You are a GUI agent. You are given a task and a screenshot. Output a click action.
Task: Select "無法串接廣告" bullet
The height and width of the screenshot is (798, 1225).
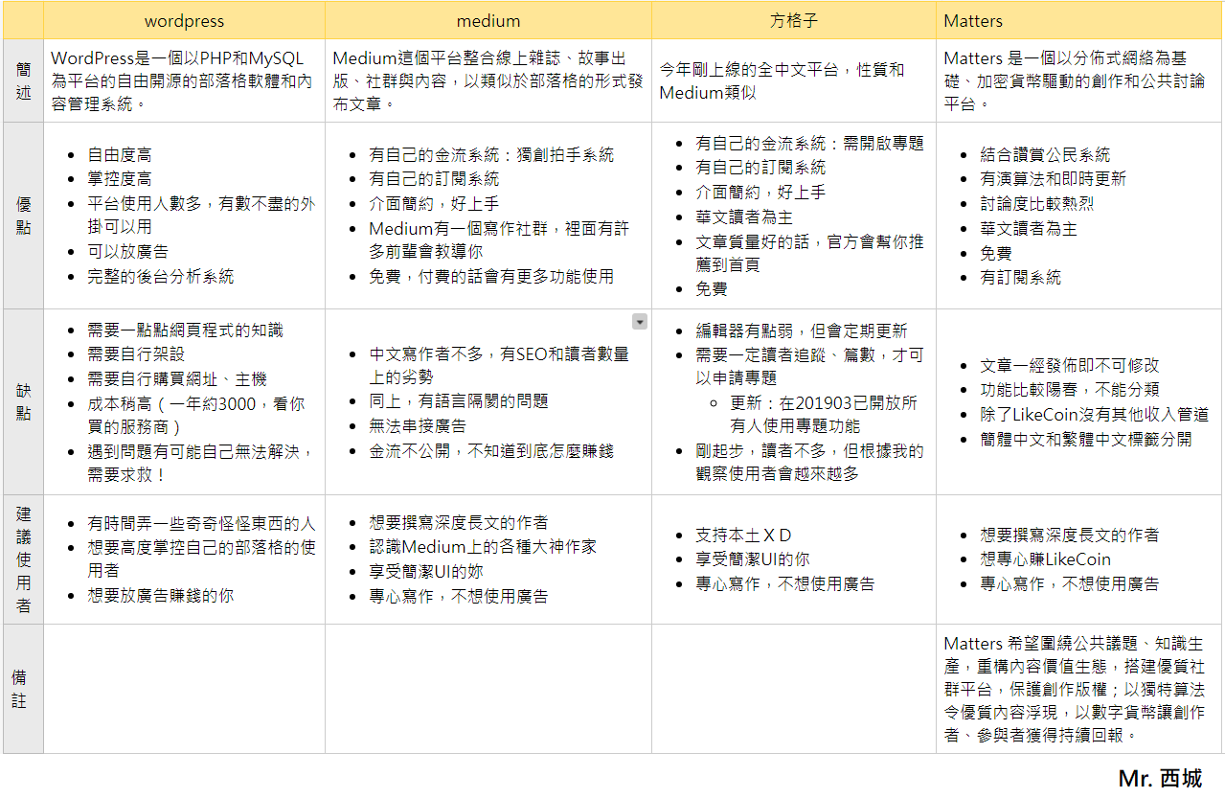tap(418, 426)
